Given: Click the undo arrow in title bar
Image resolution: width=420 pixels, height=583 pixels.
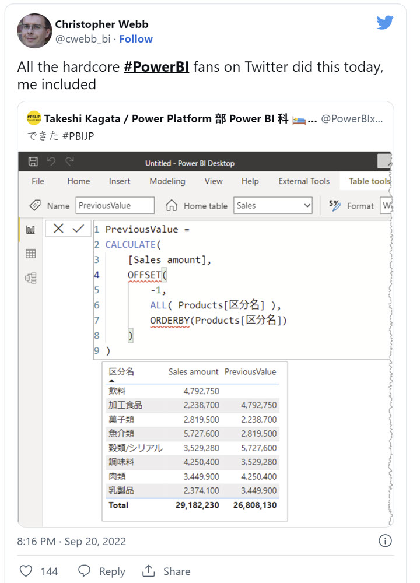Looking at the screenshot, I should tap(51, 161).
